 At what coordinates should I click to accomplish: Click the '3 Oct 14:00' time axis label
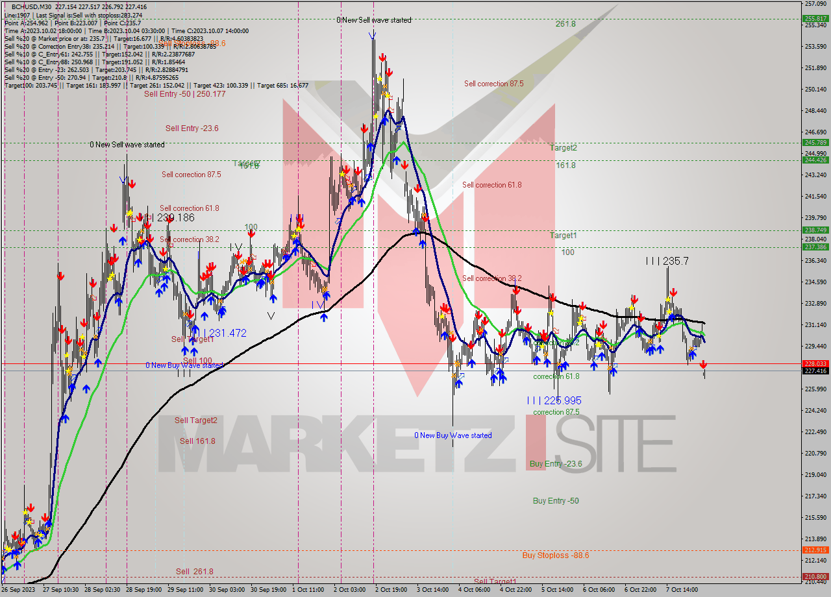433,590
